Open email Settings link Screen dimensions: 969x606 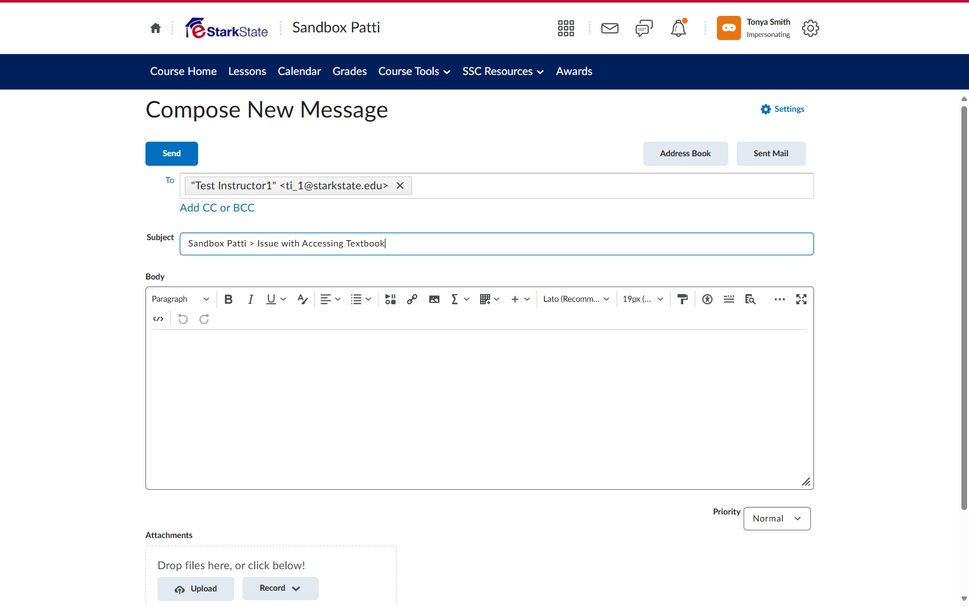pos(782,109)
